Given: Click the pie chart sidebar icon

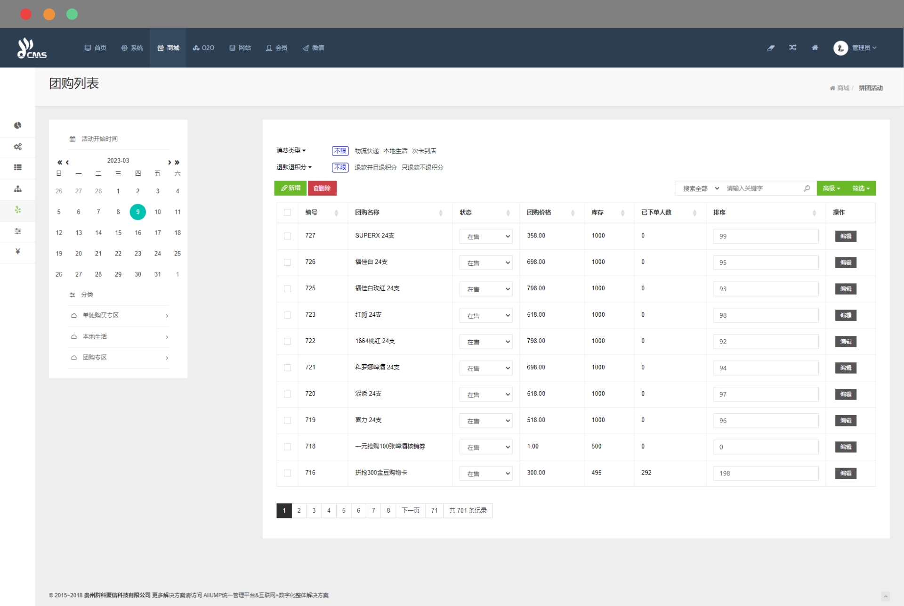Looking at the screenshot, I should [x=17, y=125].
